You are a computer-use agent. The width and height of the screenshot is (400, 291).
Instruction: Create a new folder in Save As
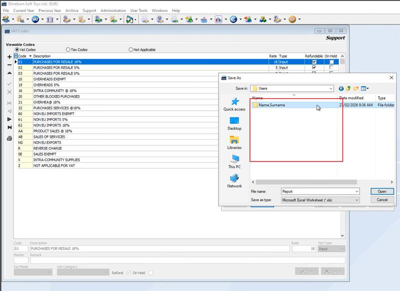pyautogui.click(x=355, y=89)
